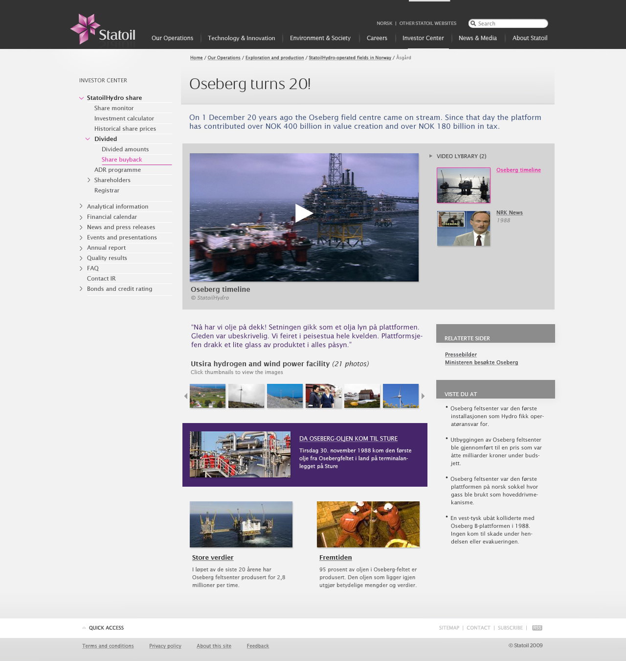Play the Oseberg timeline video
The width and height of the screenshot is (626, 661).
click(304, 213)
